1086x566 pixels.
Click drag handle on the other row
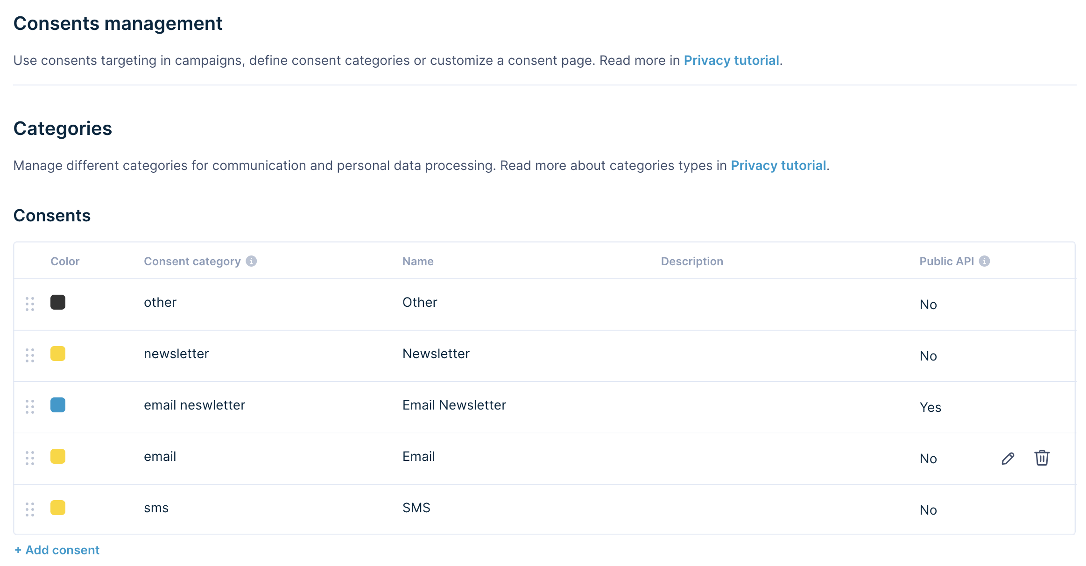(30, 304)
